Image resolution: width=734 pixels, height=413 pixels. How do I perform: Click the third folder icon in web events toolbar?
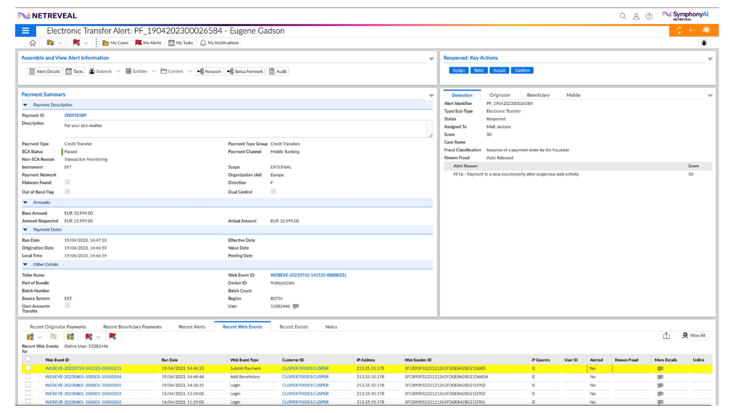point(71,337)
